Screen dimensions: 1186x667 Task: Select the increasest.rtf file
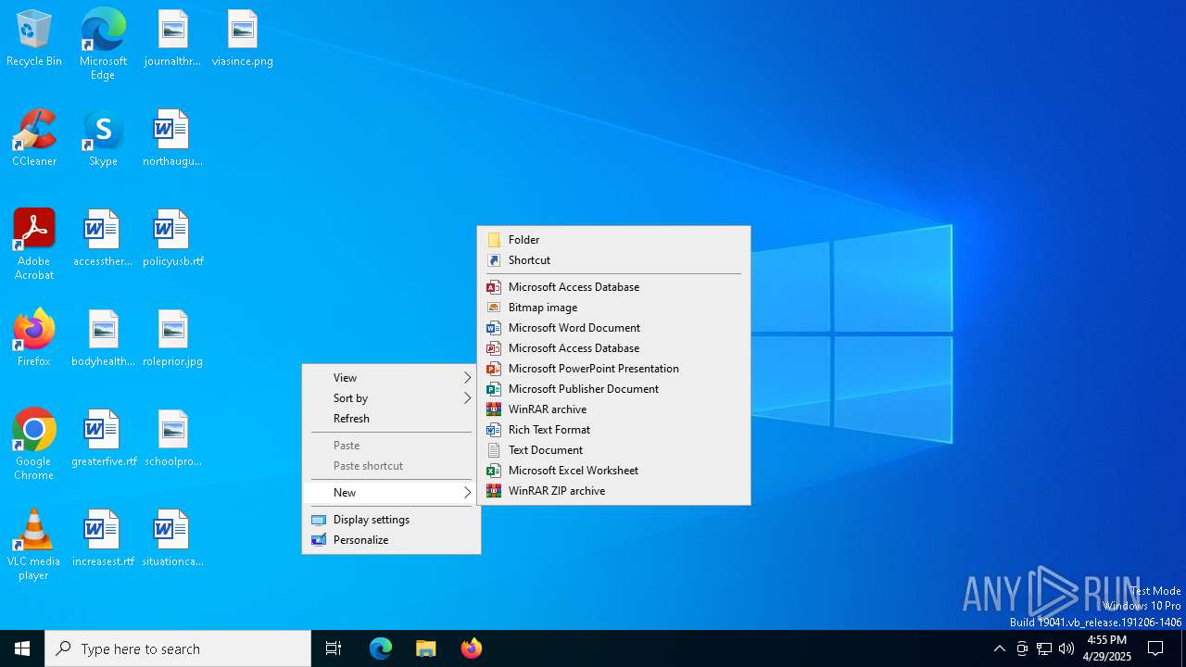tap(103, 539)
